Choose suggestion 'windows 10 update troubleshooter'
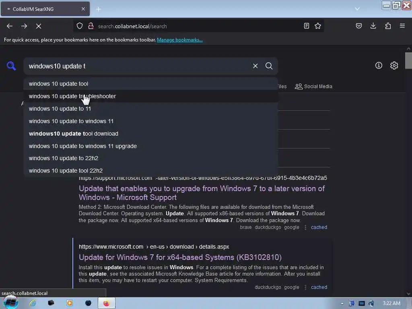 (151, 96)
